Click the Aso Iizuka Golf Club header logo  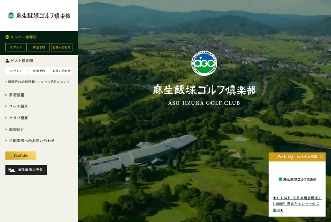click(39, 15)
